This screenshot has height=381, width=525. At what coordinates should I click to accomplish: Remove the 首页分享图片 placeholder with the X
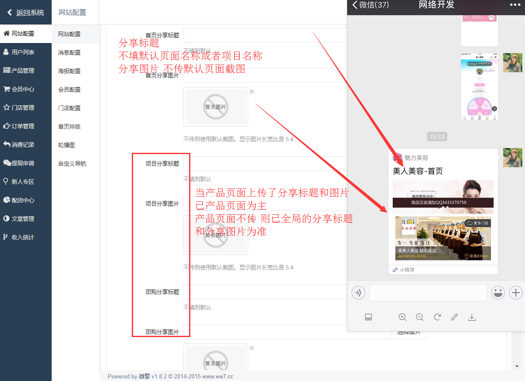pyautogui.click(x=252, y=91)
